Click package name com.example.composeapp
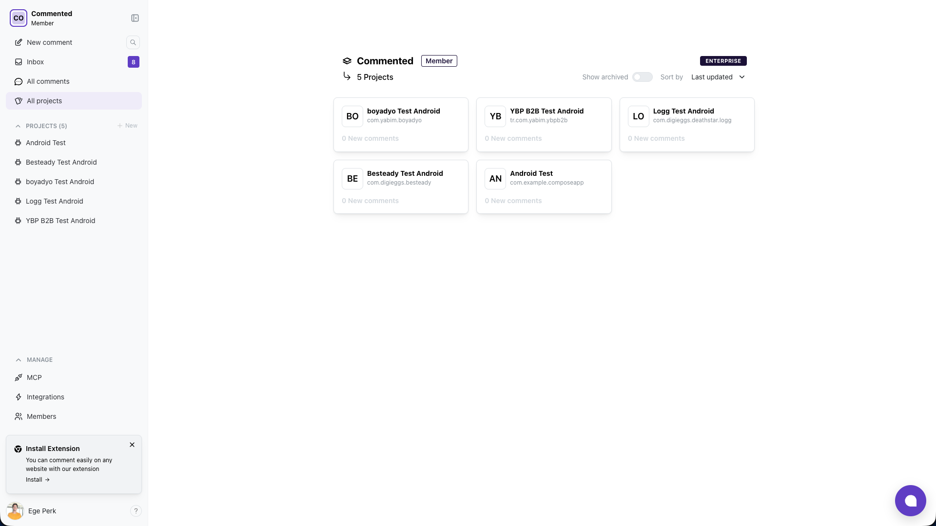This screenshot has width=936, height=526. [x=547, y=183]
